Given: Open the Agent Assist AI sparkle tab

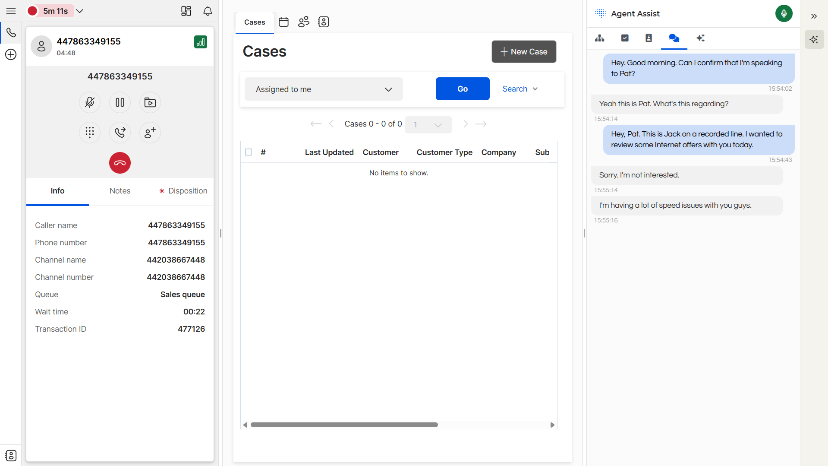Looking at the screenshot, I should coord(700,38).
